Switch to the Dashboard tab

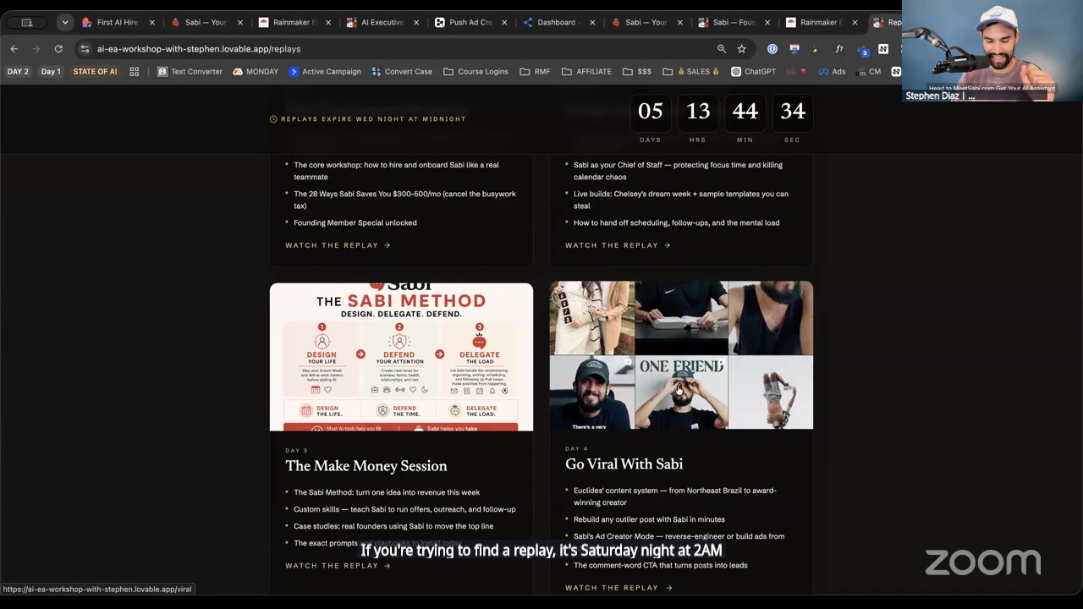(x=558, y=23)
